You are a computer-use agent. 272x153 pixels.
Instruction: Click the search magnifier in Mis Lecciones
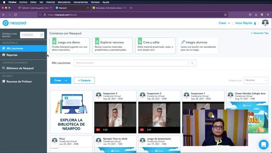pos(192,63)
